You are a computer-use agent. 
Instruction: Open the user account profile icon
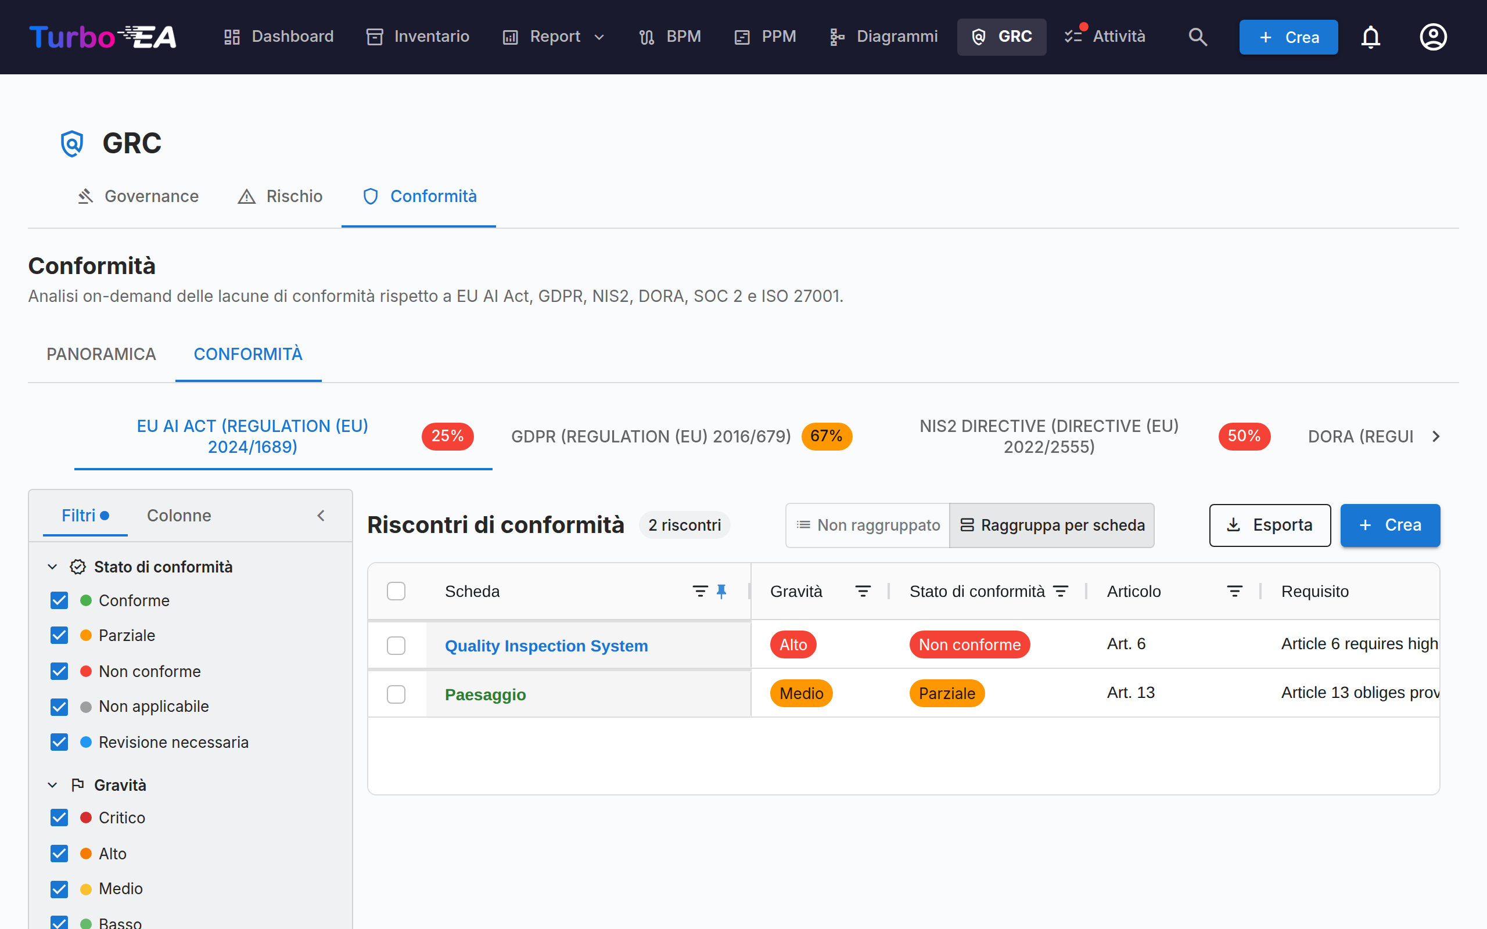(x=1433, y=37)
